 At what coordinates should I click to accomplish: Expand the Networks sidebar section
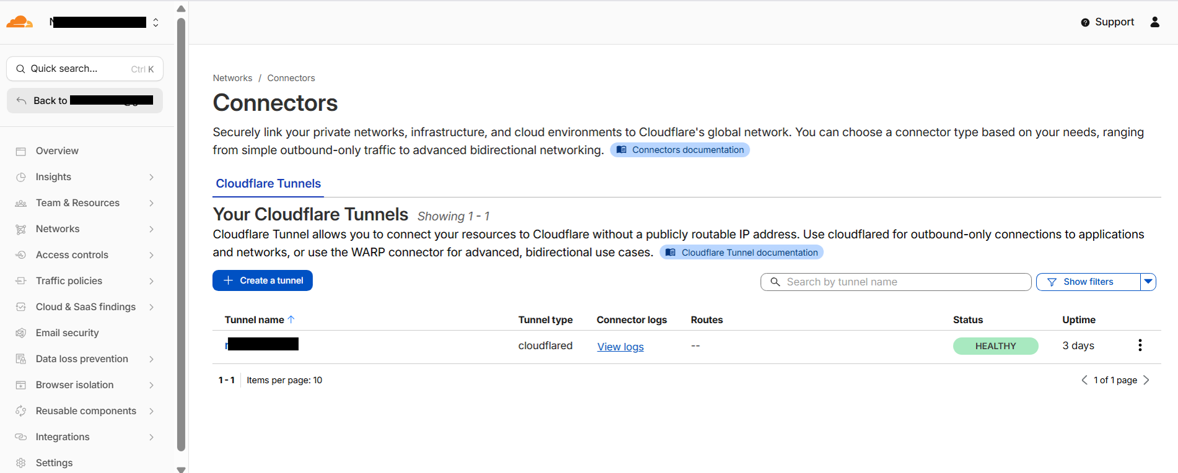tap(151, 229)
